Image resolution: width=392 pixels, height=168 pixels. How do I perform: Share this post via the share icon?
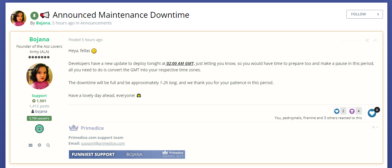367,40
